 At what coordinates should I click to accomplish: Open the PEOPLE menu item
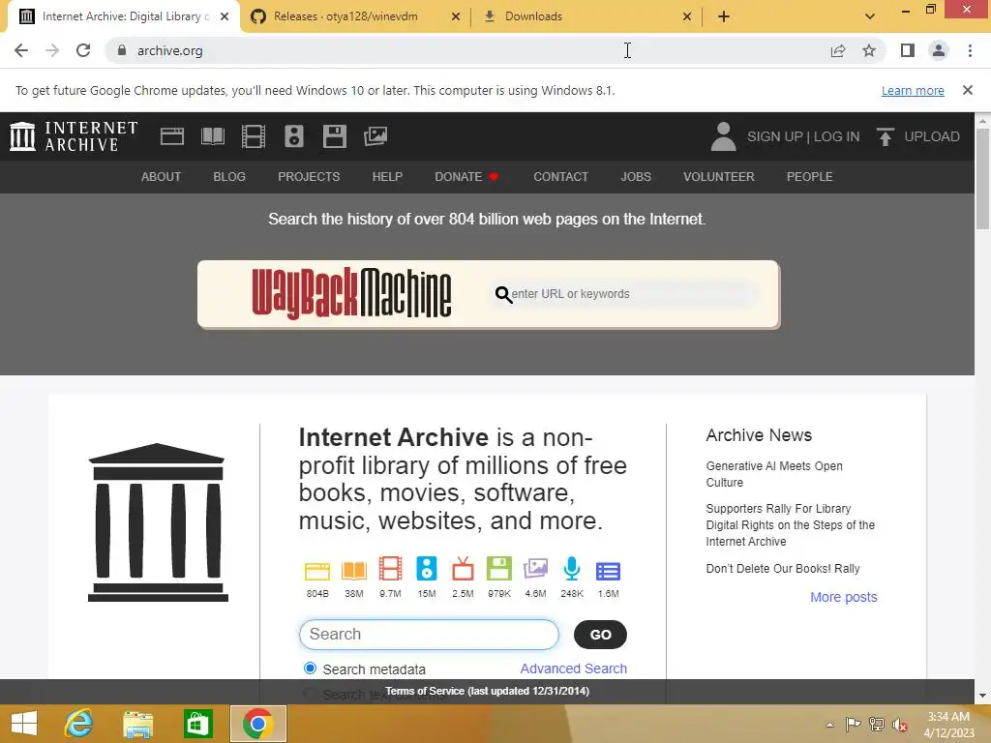810,177
